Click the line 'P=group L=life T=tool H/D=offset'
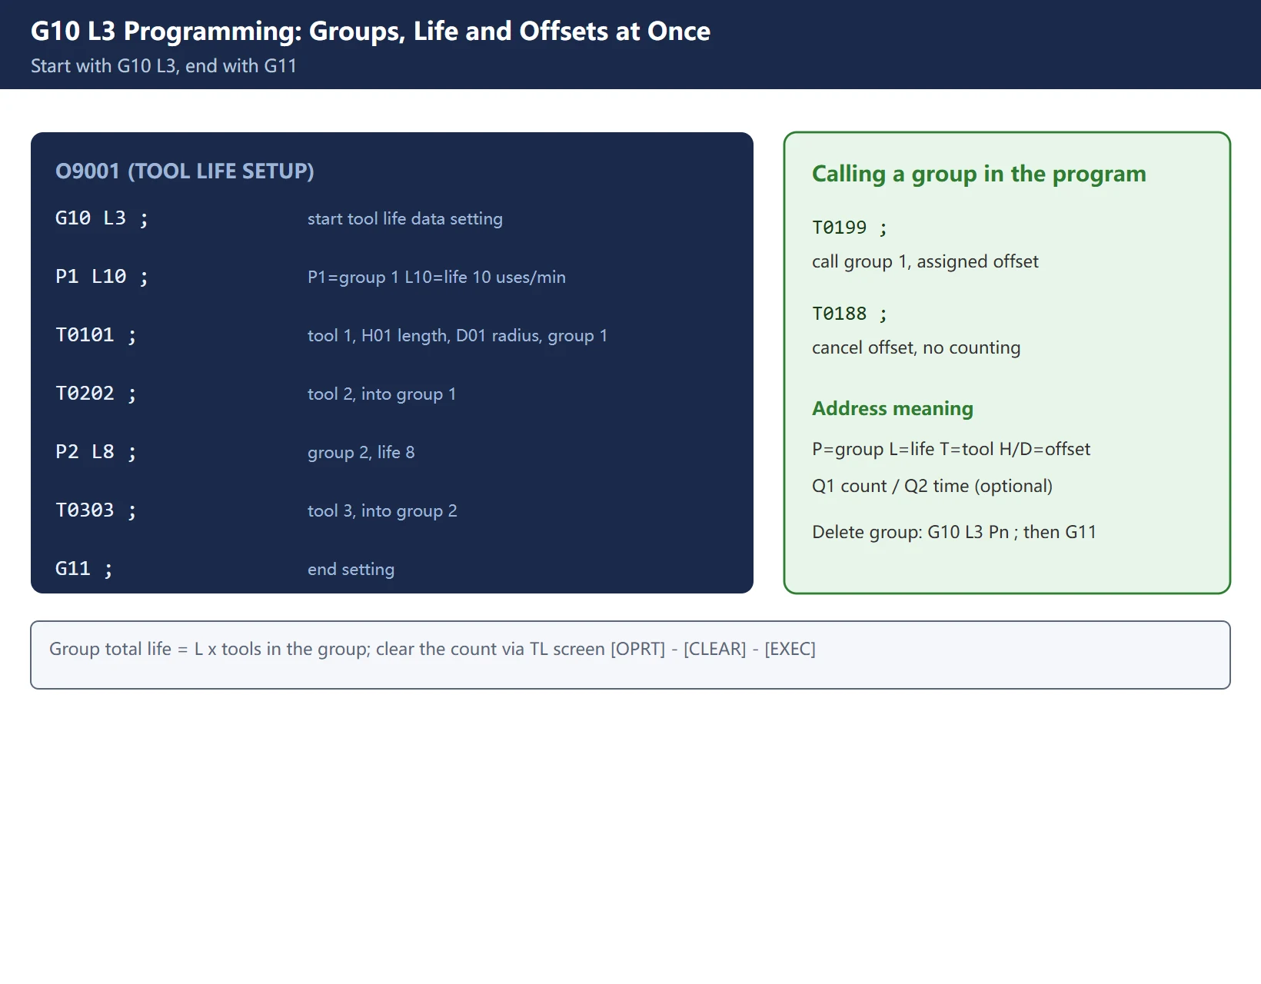1261x984 pixels. pyautogui.click(x=951, y=450)
